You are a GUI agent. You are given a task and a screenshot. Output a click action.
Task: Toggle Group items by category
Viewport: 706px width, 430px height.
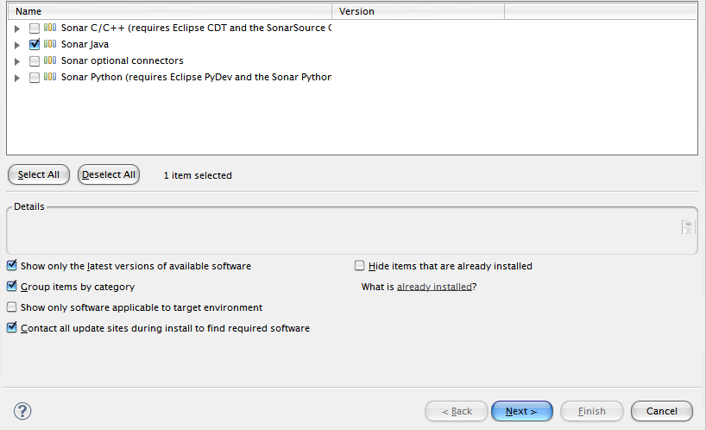pyautogui.click(x=12, y=287)
